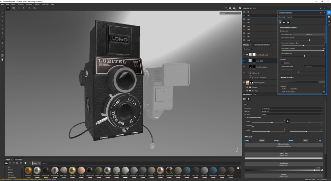
Task: Select the Smudge tool
Action: [x=2, y=29]
